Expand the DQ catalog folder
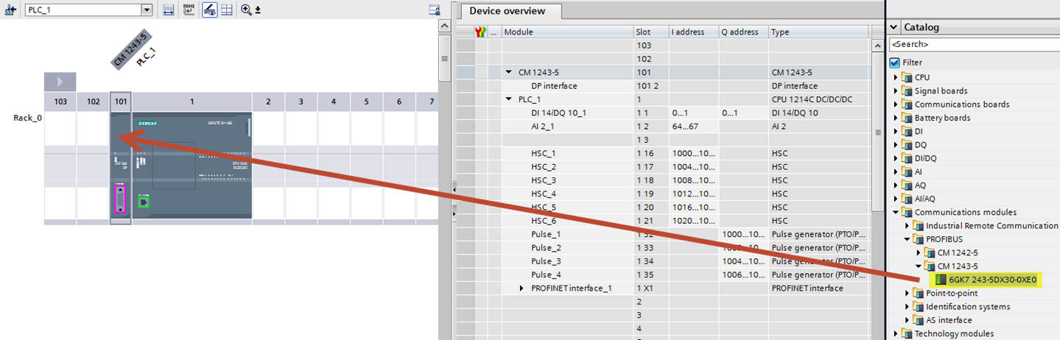Image resolution: width=1060 pixels, height=340 pixels. coord(896,145)
